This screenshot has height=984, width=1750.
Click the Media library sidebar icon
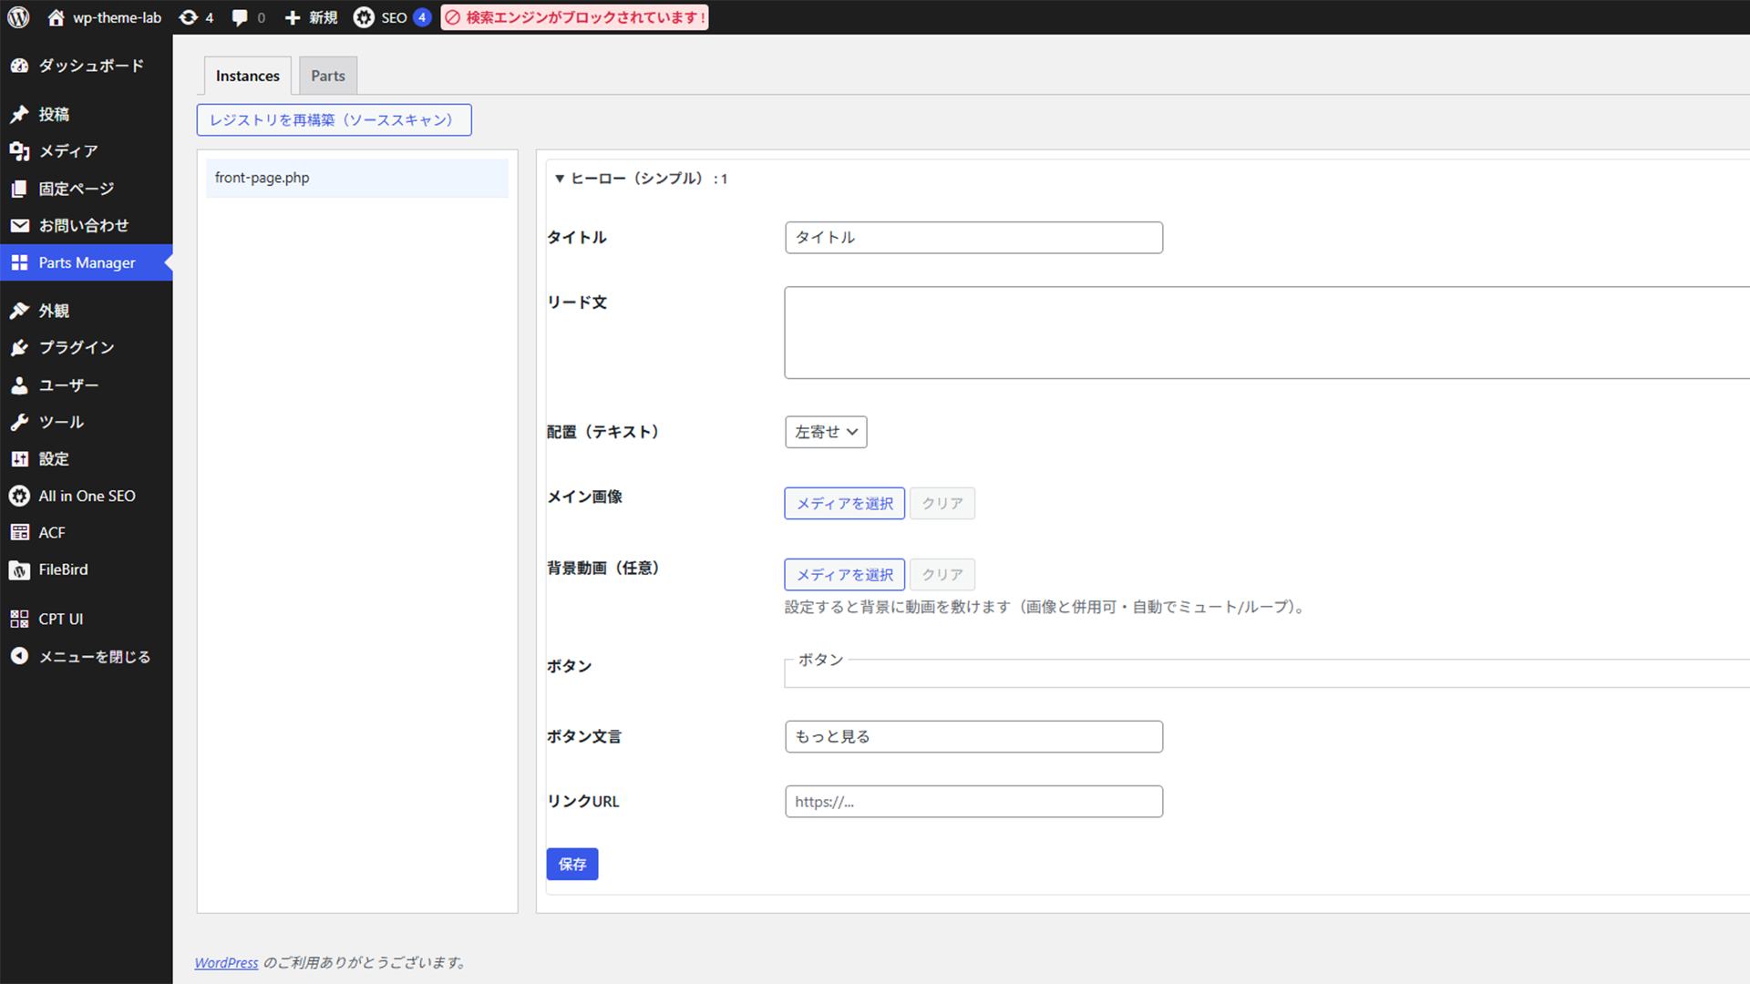click(x=19, y=151)
